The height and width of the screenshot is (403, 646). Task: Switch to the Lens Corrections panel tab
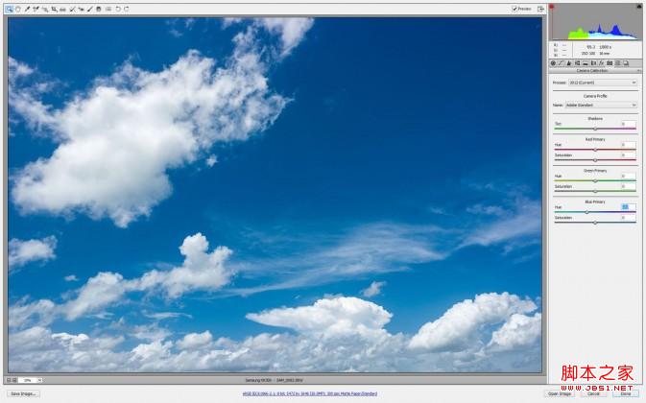click(593, 63)
